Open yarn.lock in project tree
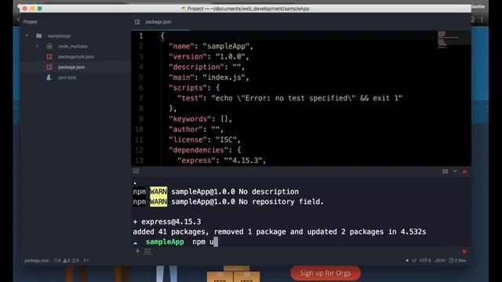The height and width of the screenshot is (282, 502). (x=67, y=78)
